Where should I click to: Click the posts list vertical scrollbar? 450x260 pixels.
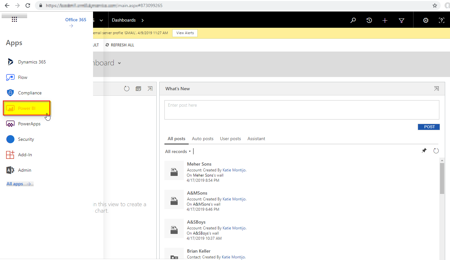click(442, 178)
